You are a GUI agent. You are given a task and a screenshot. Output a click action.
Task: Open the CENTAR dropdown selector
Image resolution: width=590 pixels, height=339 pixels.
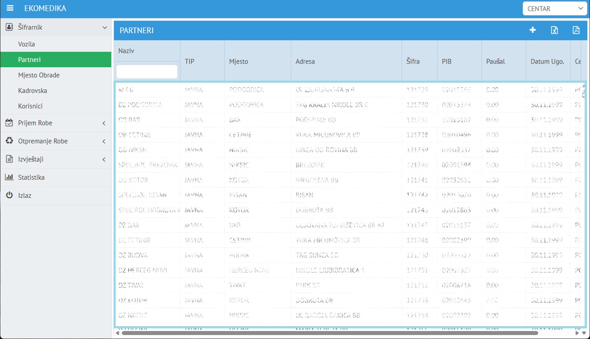555,8
